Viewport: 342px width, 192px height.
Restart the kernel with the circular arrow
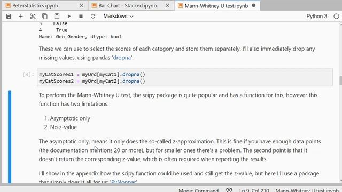pyautogui.click(x=93, y=17)
